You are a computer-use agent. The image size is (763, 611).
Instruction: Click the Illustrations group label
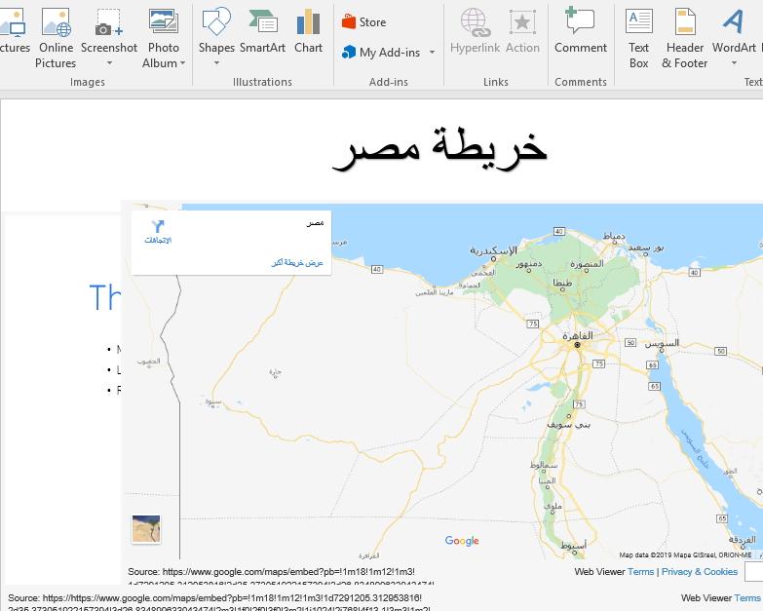click(x=262, y=82)
